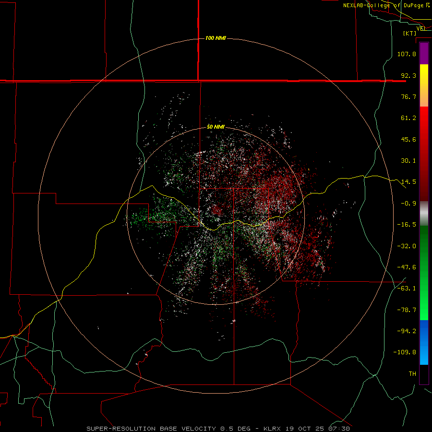Click the [KT] units label

[x=410, y=33]
